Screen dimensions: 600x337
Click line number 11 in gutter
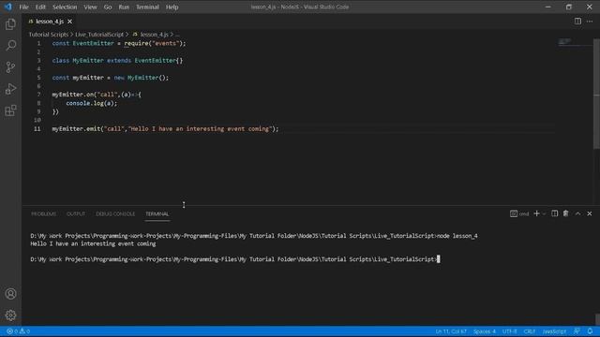tap(37, 129)
